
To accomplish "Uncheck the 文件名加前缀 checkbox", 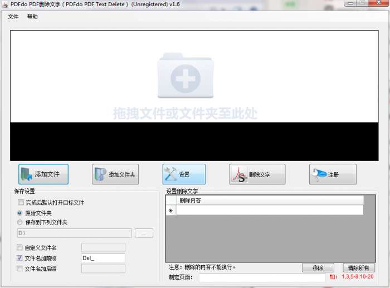I will pos(19,258).
